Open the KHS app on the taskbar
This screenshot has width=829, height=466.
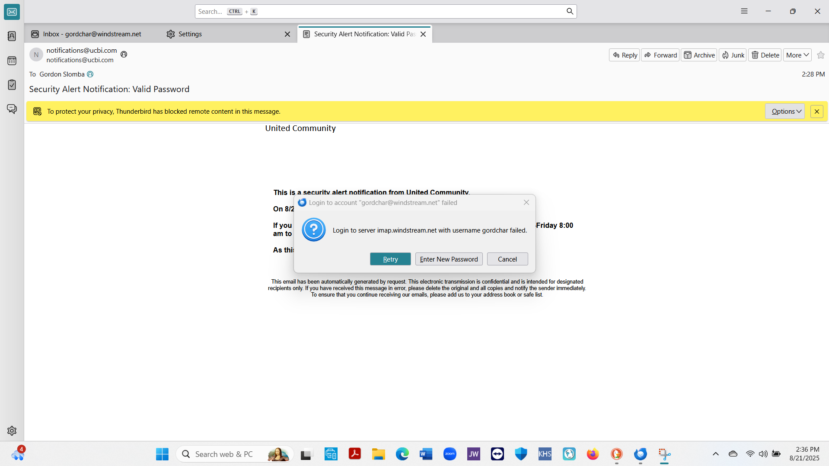[x=545, y=454]
